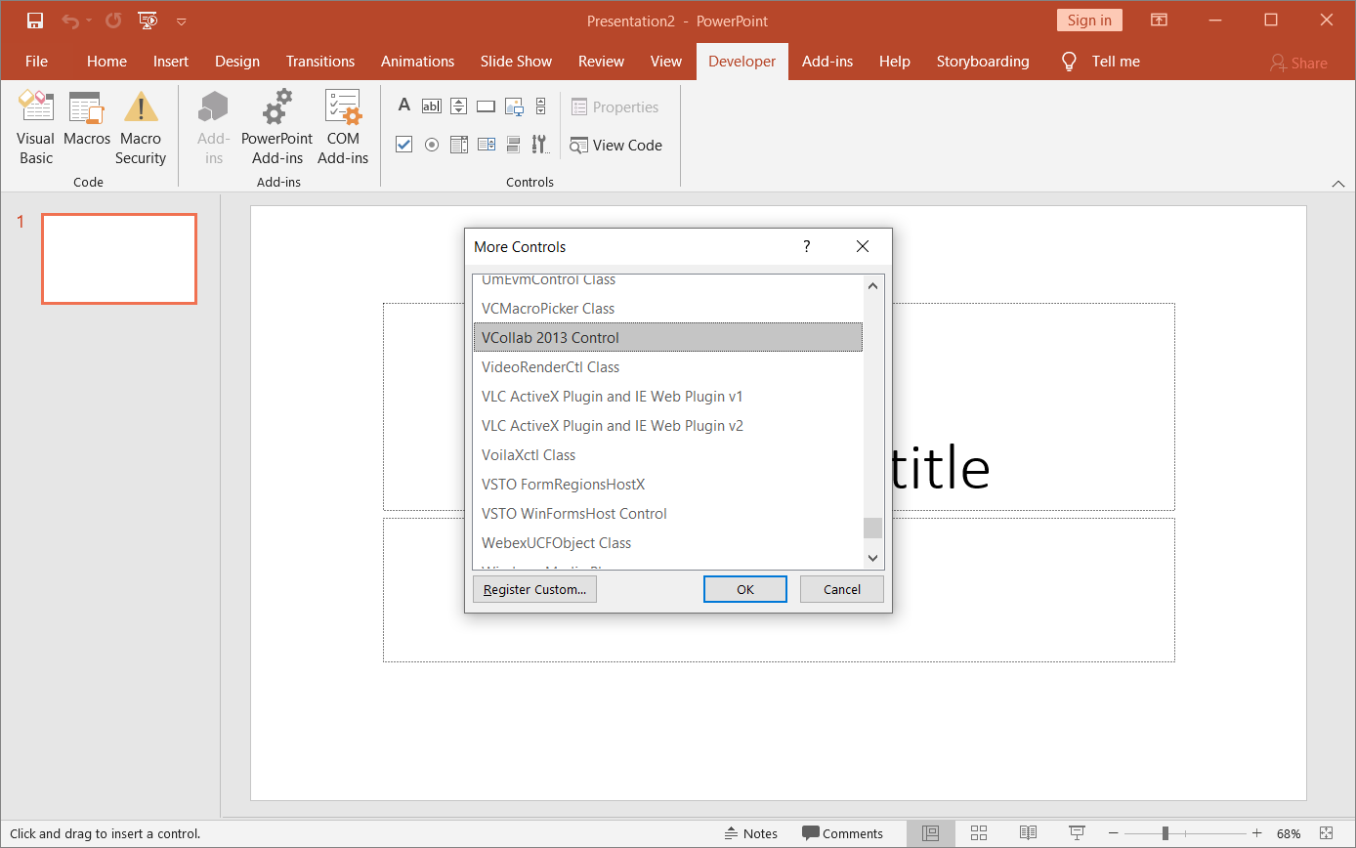Click list scrollbar down arrow
Image resolution: width=1356 pixels, height=848 pixels.
[873, 559]
